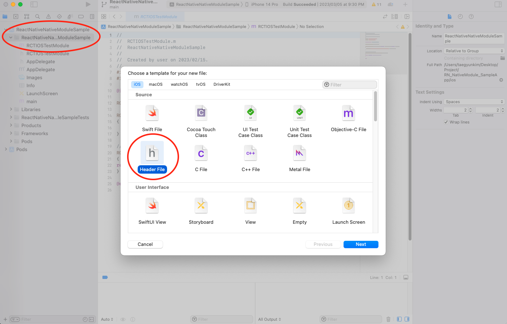The height and width of the screenshot is (324, 507).
Task: Expand the Frameworks group
Action: (11, 133)
